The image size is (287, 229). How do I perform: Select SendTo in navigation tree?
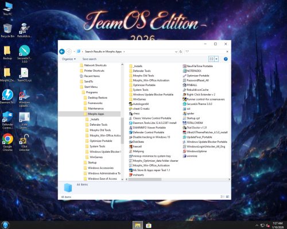click(x=87, y=81)
